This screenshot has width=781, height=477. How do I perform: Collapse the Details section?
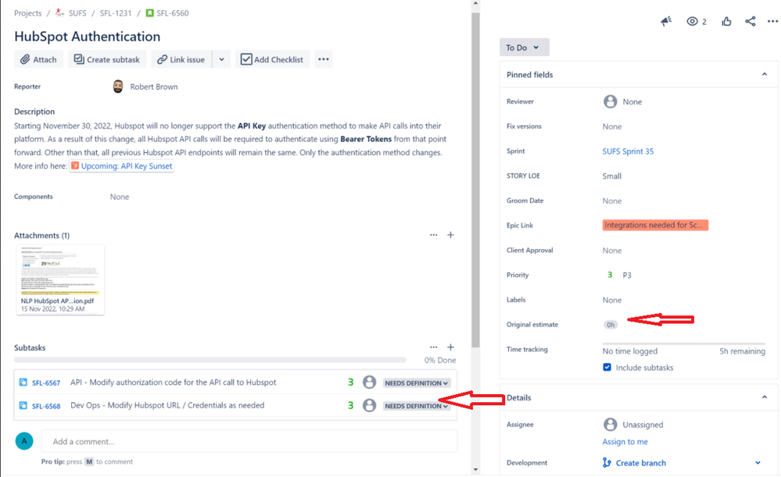[x=764, y=397]
